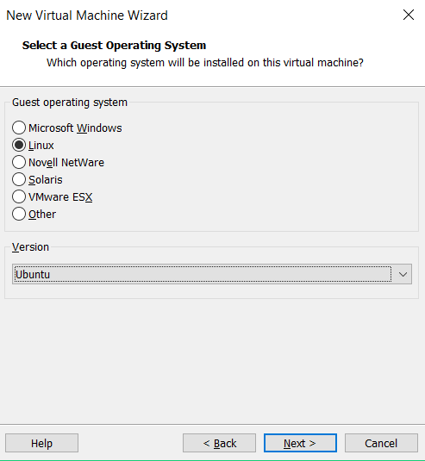Choose Linux as guest operating system
This screenshot has width=425, height=461.
tap(19, 146)
